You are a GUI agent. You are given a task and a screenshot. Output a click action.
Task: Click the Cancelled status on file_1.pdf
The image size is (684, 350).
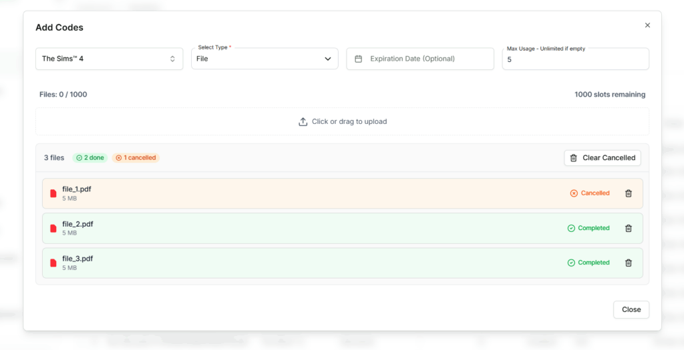590,193
